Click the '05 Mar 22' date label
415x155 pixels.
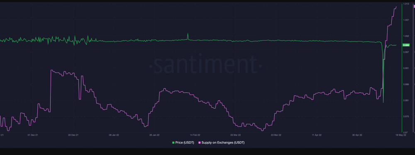click(x=235, y=135)
